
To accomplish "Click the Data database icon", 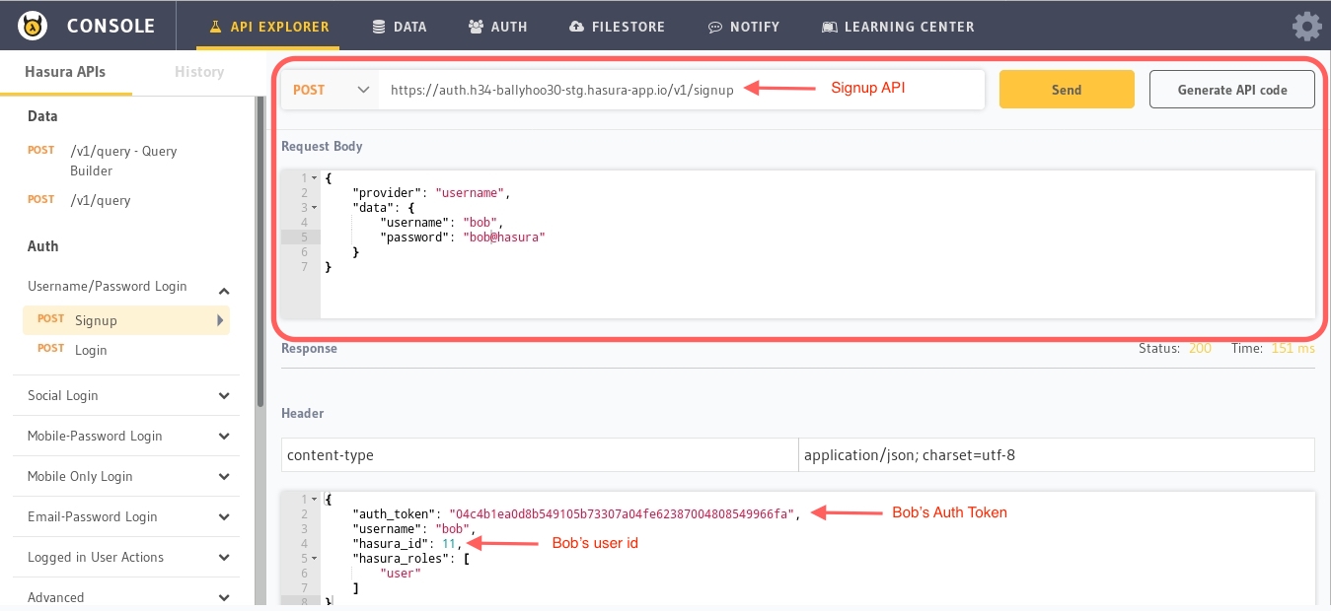I will pyautogui.click(x=379, y=28).
